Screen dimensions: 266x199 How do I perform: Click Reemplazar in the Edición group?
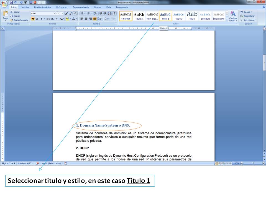(249, 16)
